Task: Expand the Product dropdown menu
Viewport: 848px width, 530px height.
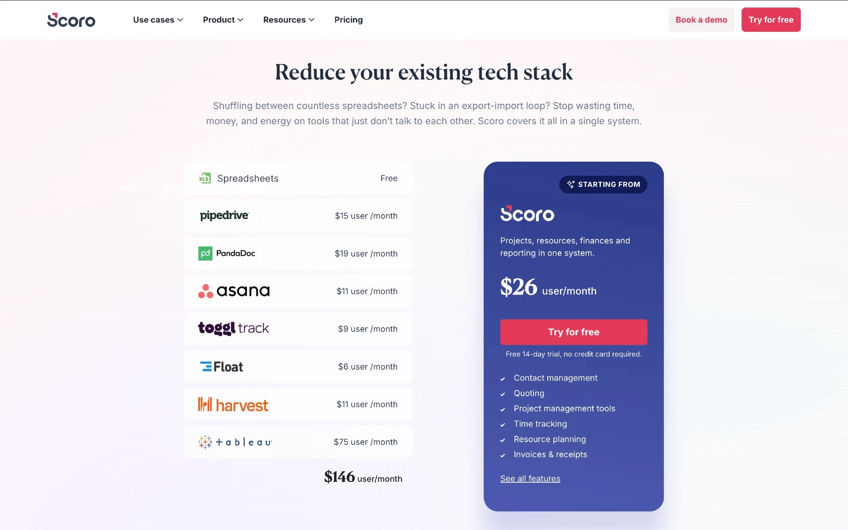Action: coord(223,19)
